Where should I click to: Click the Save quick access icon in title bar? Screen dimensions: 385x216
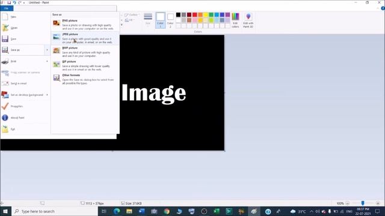(9, 2)
